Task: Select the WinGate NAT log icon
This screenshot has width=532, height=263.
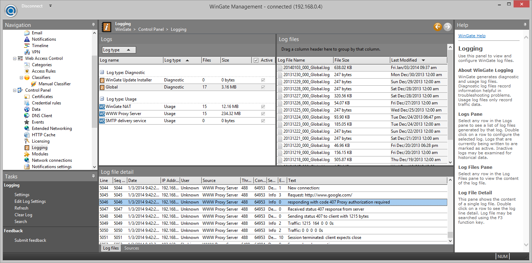Action: (x=102, y=107)
